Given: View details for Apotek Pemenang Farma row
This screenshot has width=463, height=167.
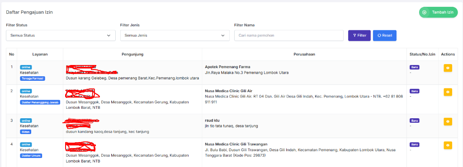Looking at the screenshot, I should pos(448,68).
